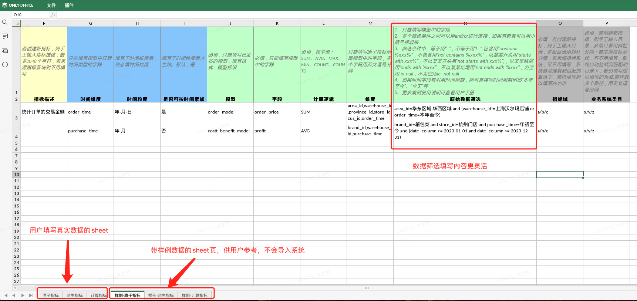The width and height of the screenshot is (637, 301).
Task: Click the 是否可按时间累加 header cell
Action: point(184,99)
